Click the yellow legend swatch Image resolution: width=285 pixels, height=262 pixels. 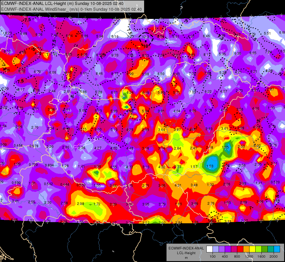click(x=252, y=249)
